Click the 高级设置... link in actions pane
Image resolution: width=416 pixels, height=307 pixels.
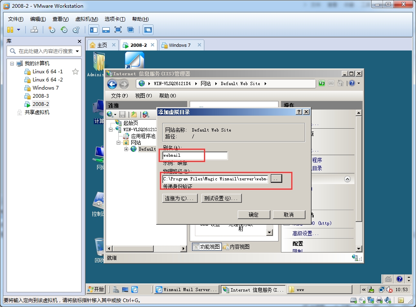click(x=305, y=234)
